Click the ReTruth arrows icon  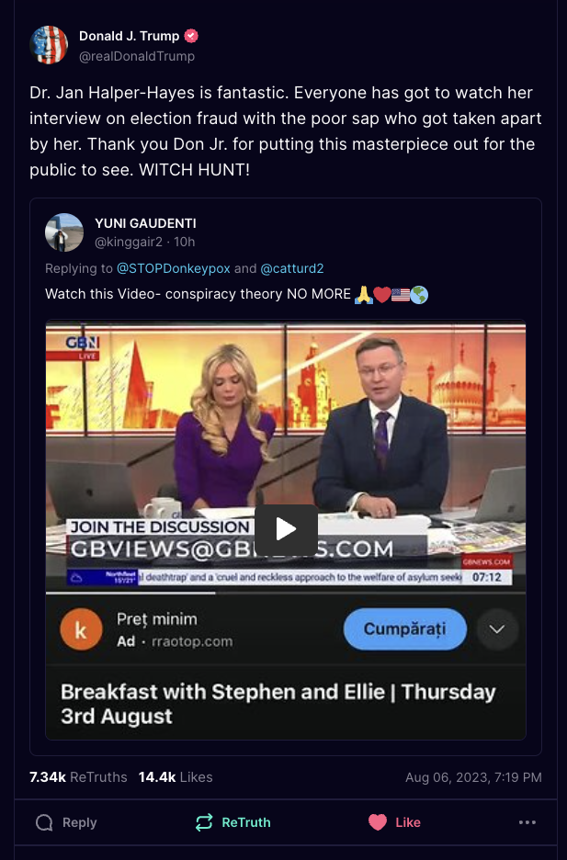click(x=204, y=822)
